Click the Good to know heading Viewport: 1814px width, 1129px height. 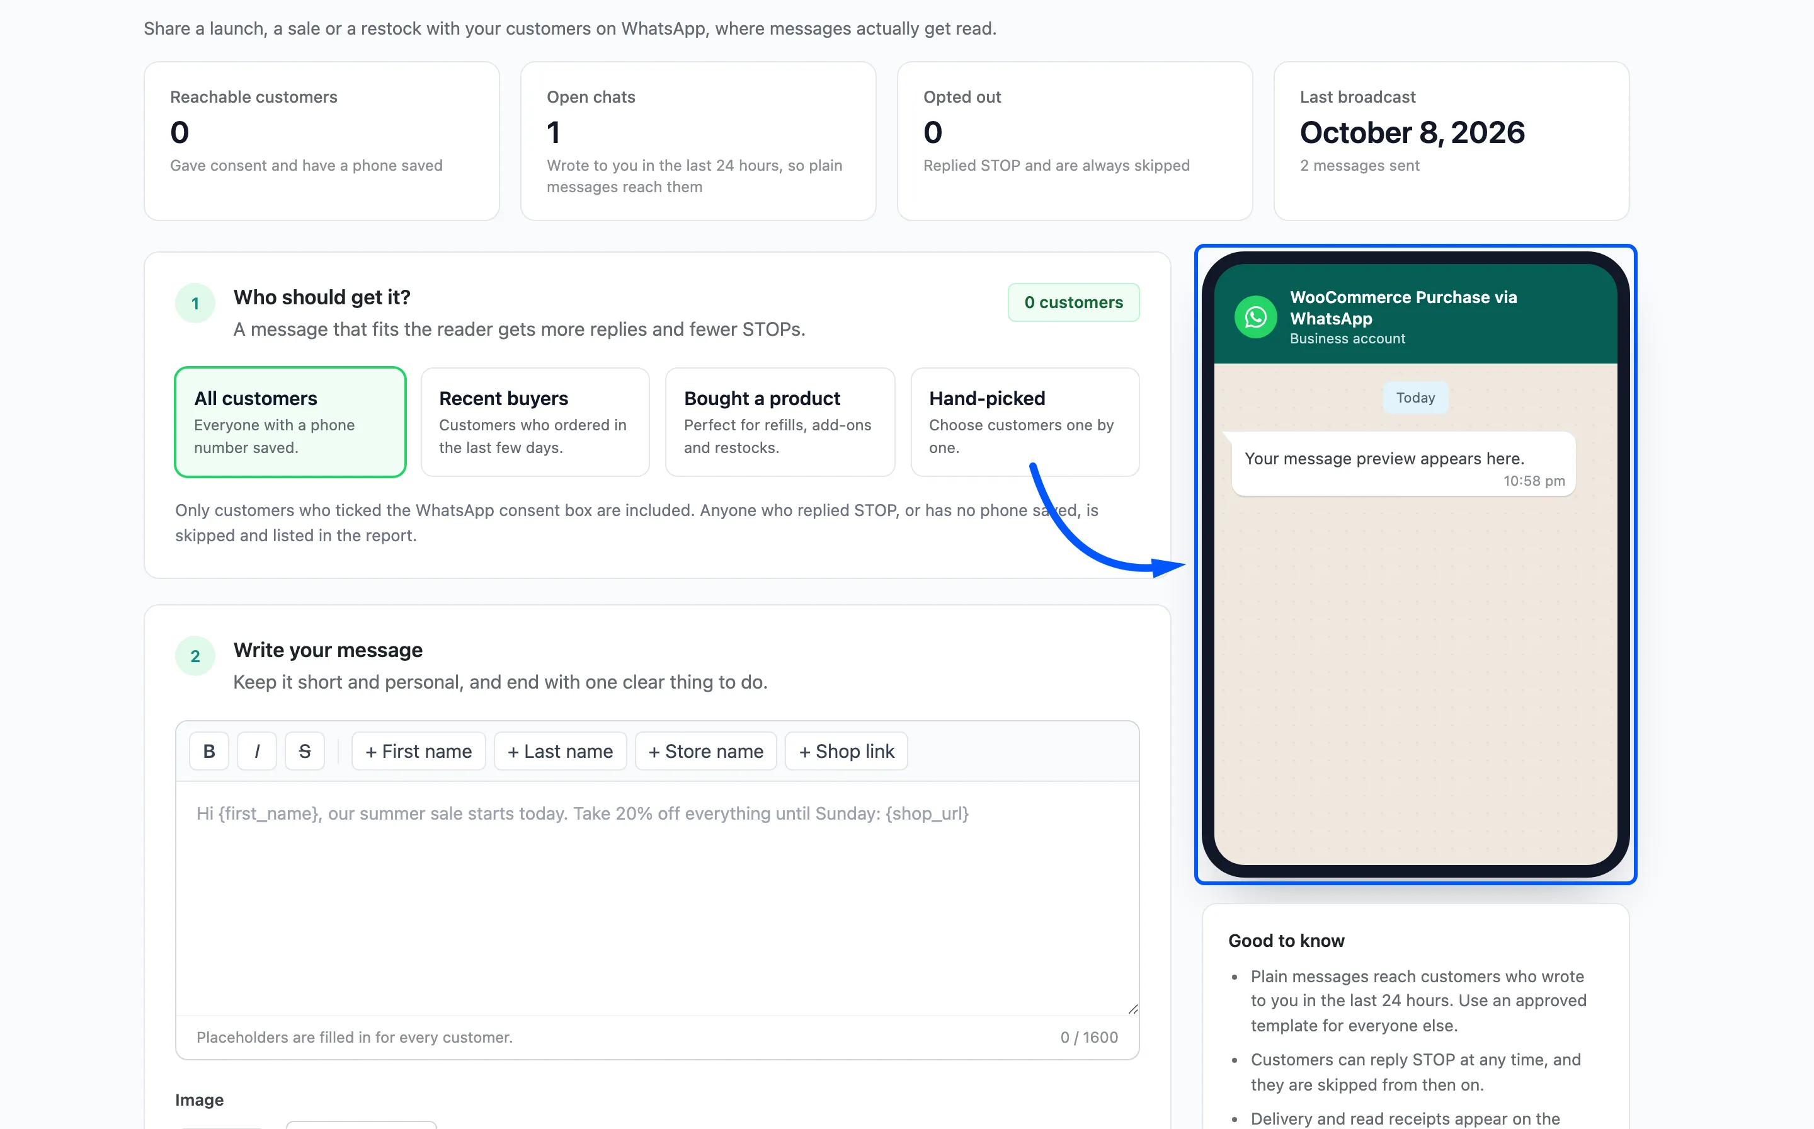pyautogui.click(x=1286, y=941)
